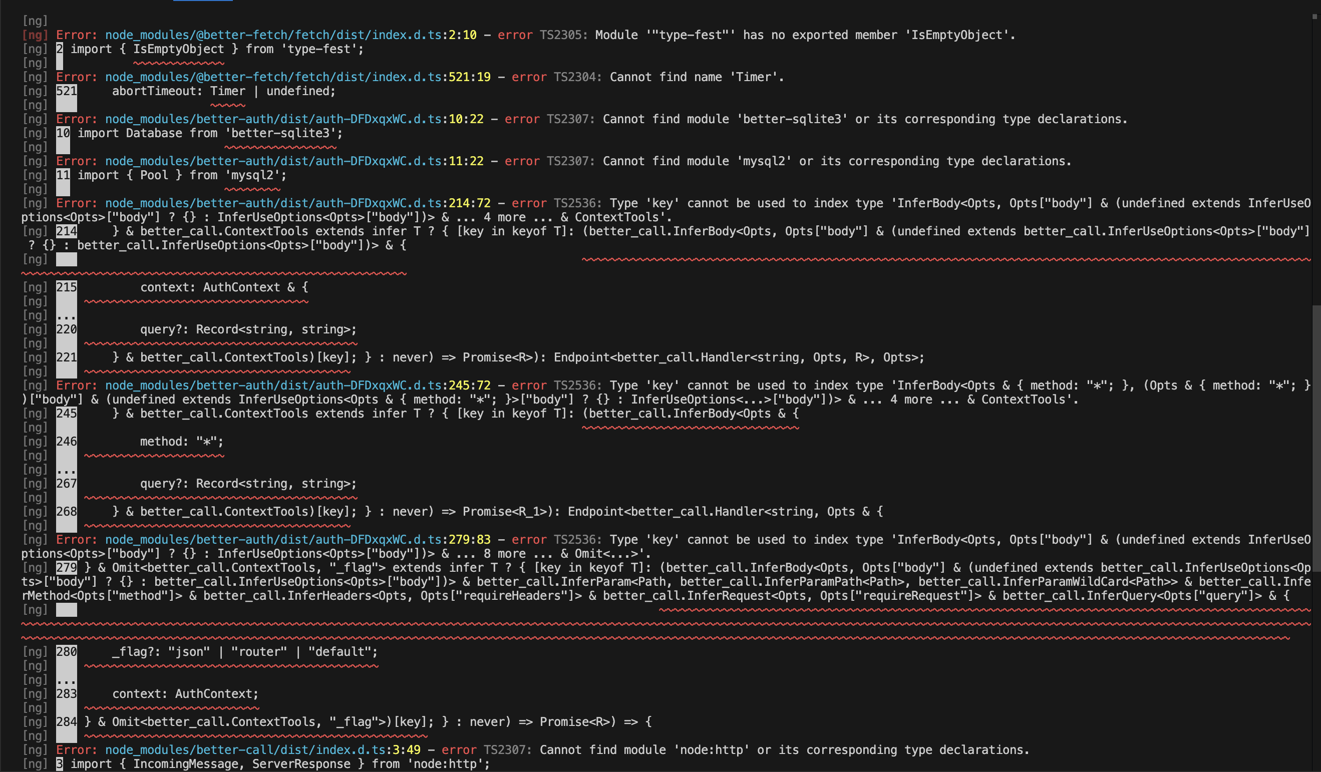
Task: Click the red [ng] prefix on first error
Action: (35, 35)
